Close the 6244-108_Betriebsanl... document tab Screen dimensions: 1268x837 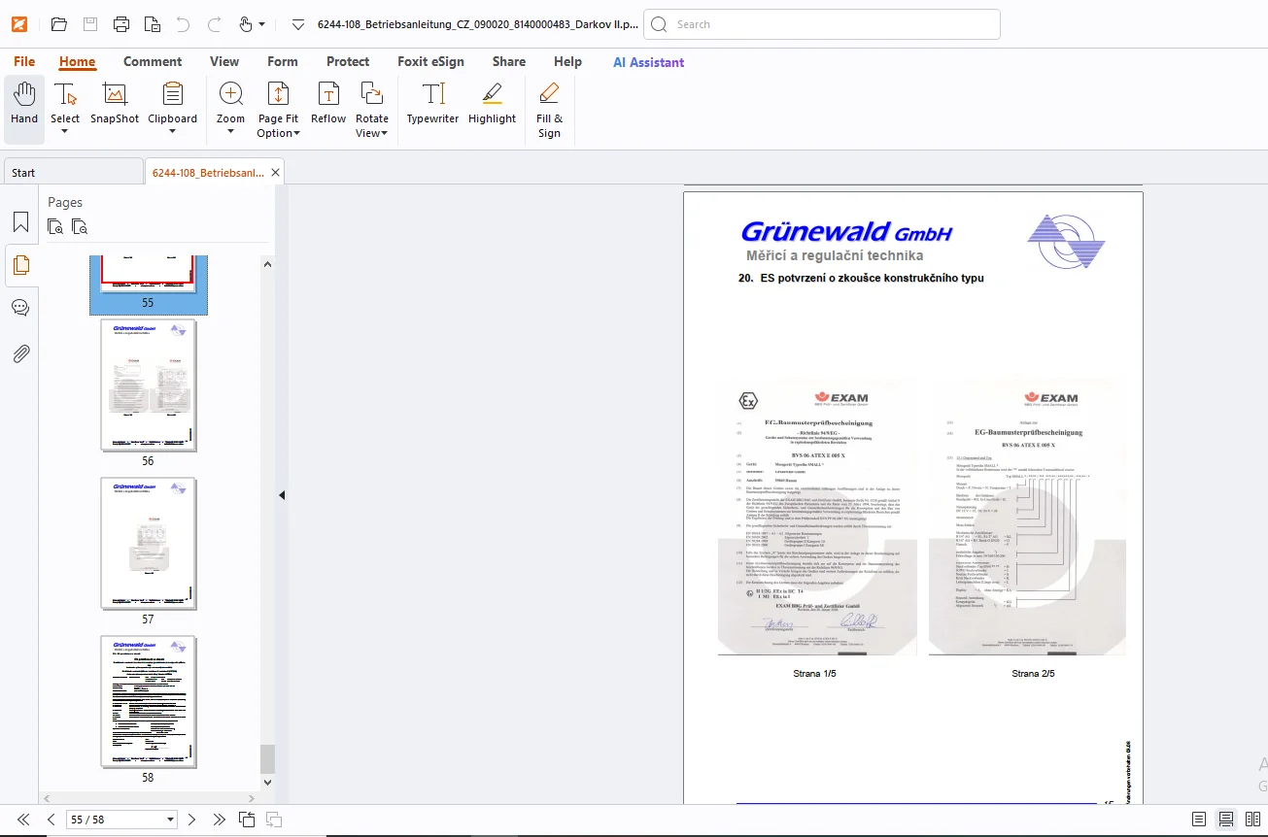point(276,173)
